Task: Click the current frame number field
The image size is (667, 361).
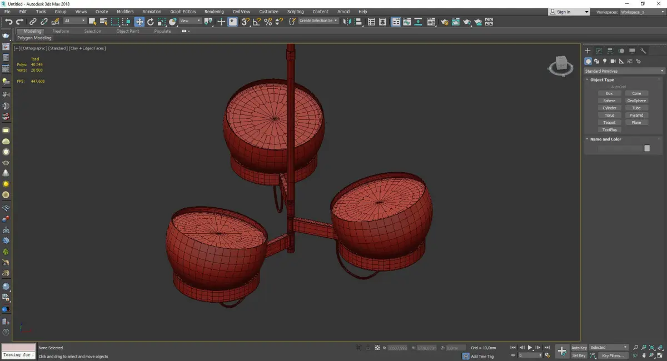Action: 530,355
